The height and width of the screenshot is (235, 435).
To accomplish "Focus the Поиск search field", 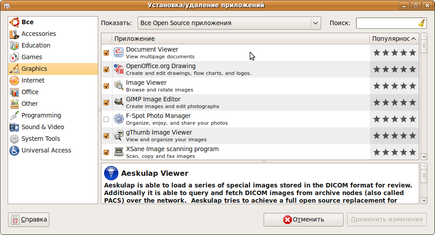I will 387,23.
